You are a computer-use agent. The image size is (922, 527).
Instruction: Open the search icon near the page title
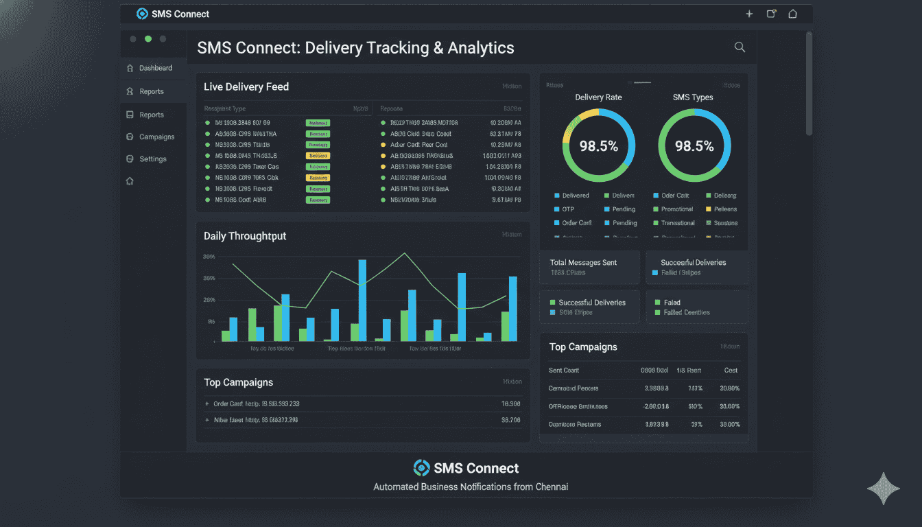click(x=740, y=47)
